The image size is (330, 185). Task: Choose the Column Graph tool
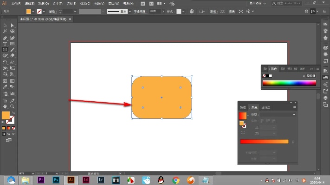pyautogui.click(x=13, y=94)
